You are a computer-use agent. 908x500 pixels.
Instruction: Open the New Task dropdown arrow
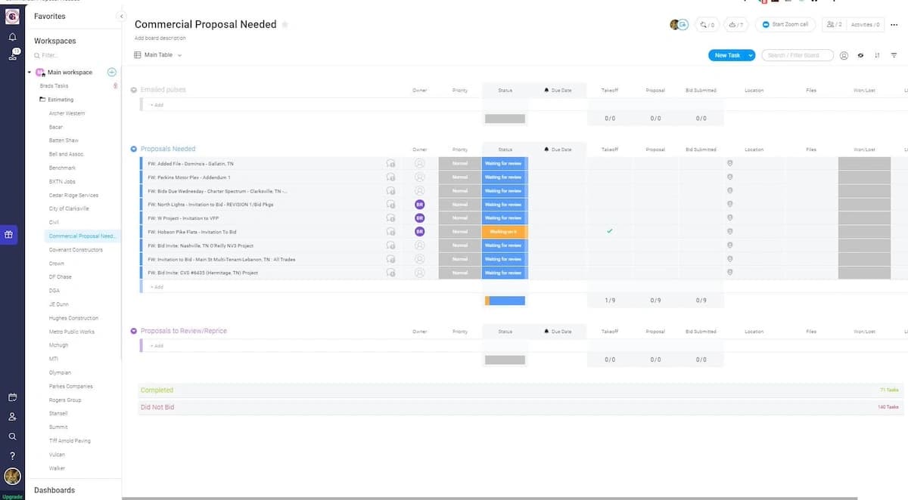point(750,55)
